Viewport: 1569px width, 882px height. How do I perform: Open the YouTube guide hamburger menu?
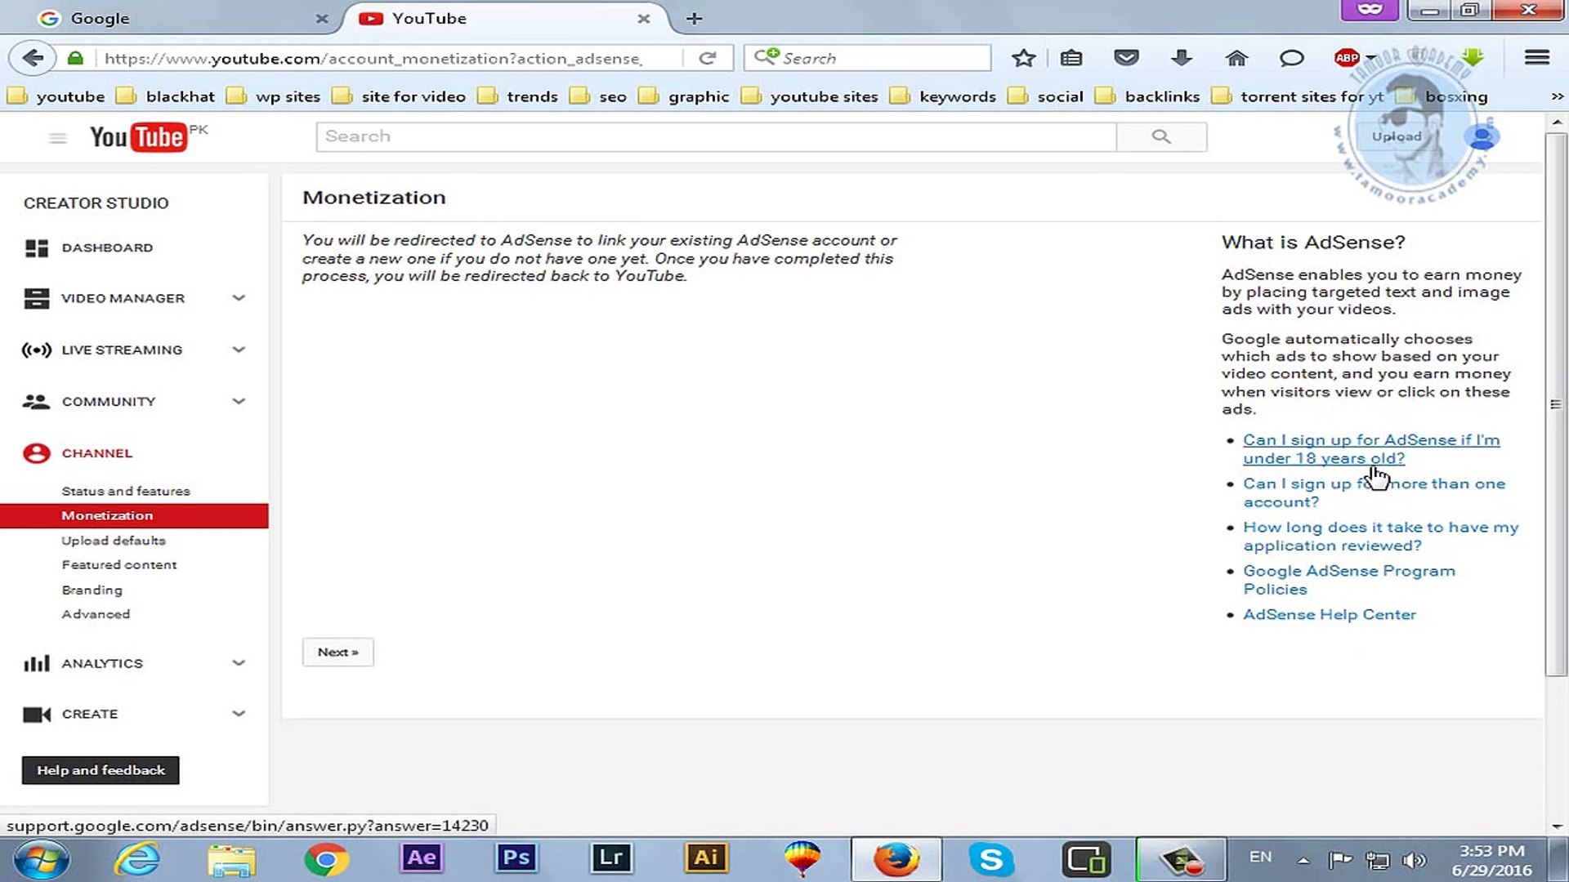pyautogui.click(x=56, y=137)
